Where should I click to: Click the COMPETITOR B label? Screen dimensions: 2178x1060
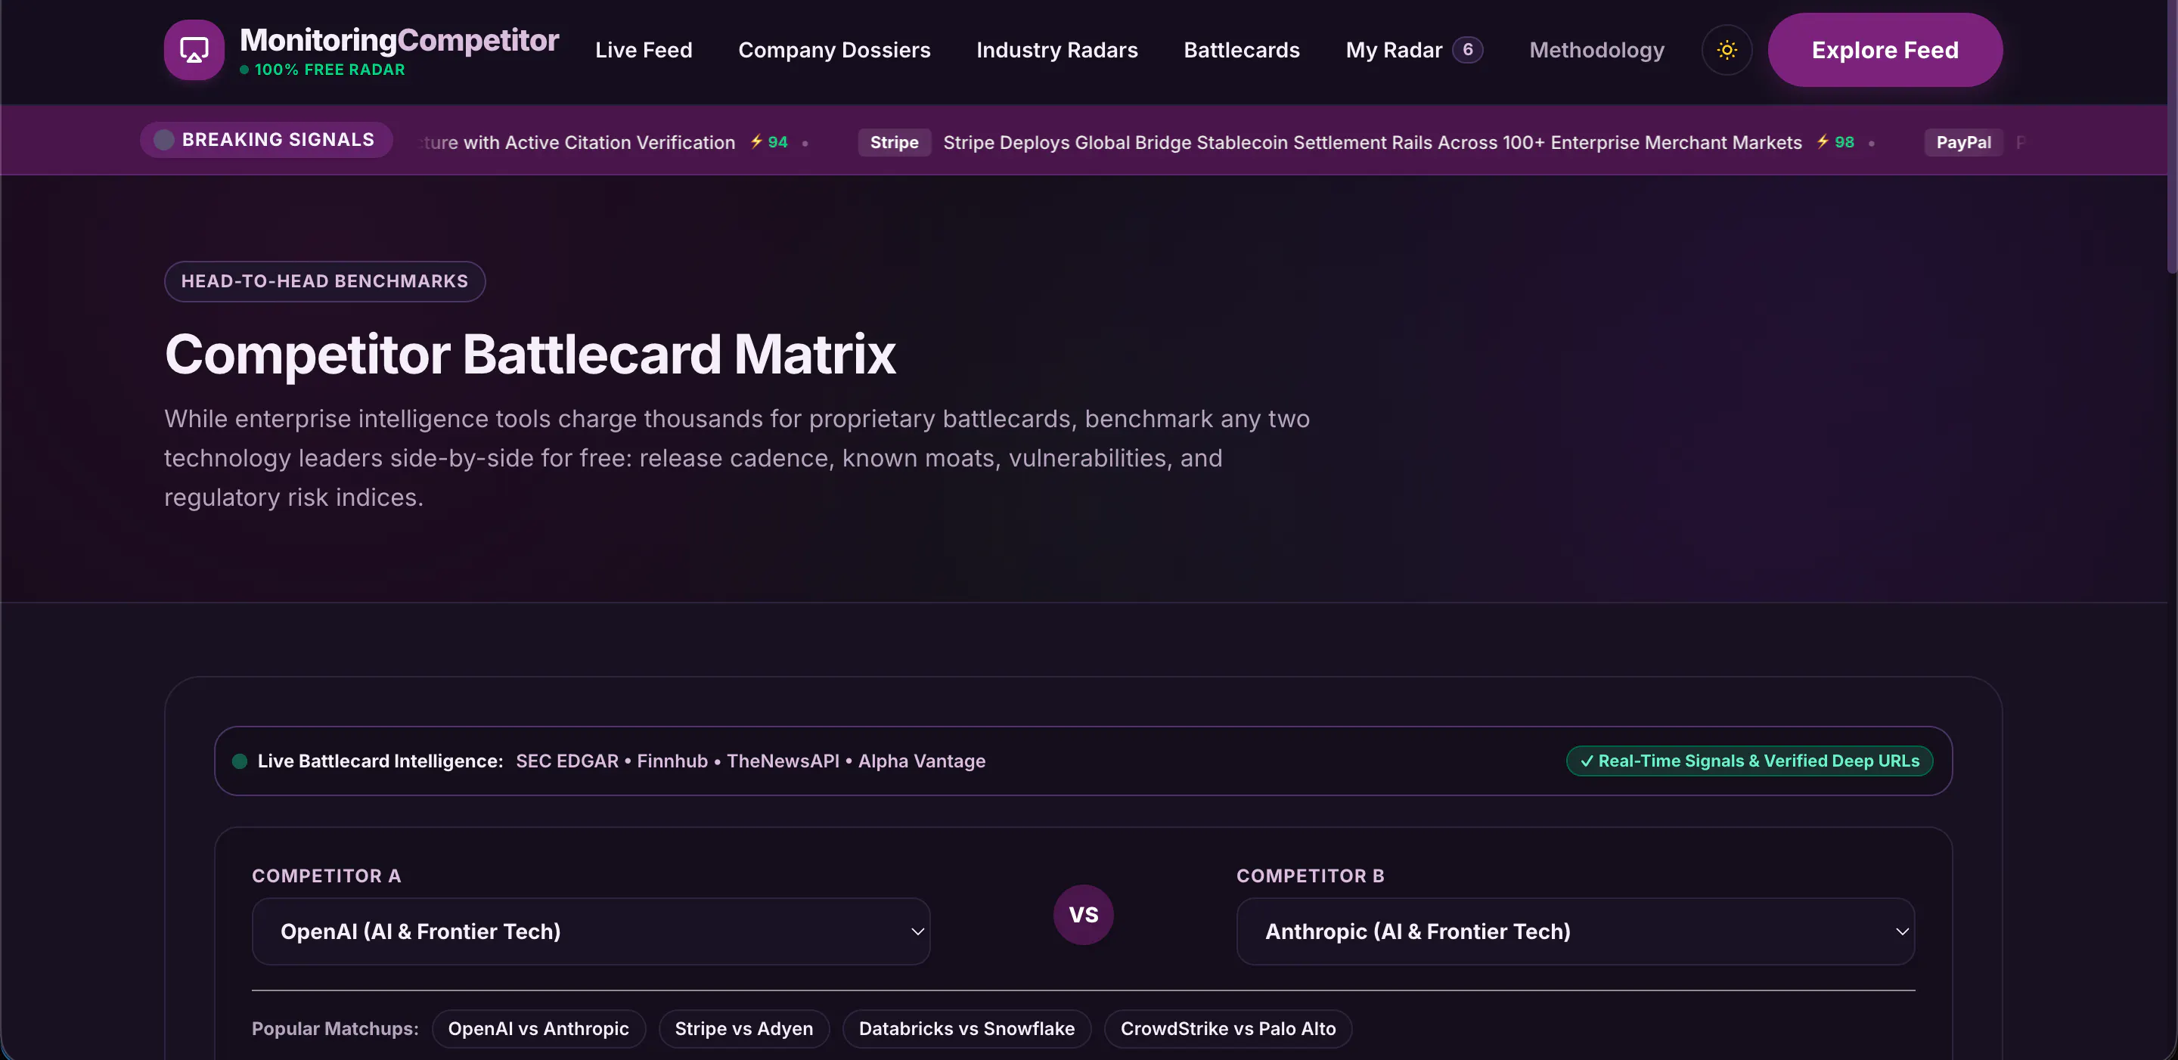pos(1311,876)
